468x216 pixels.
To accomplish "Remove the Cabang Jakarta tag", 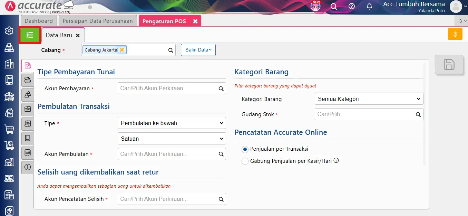I will (x=122, y=50).
